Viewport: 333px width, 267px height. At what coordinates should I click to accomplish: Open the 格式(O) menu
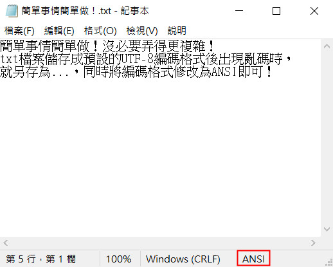tap(100, 31)
